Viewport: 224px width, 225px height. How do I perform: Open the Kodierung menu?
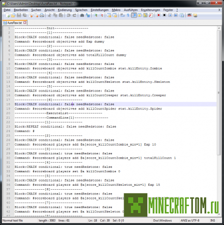click(x=65, y=10)
